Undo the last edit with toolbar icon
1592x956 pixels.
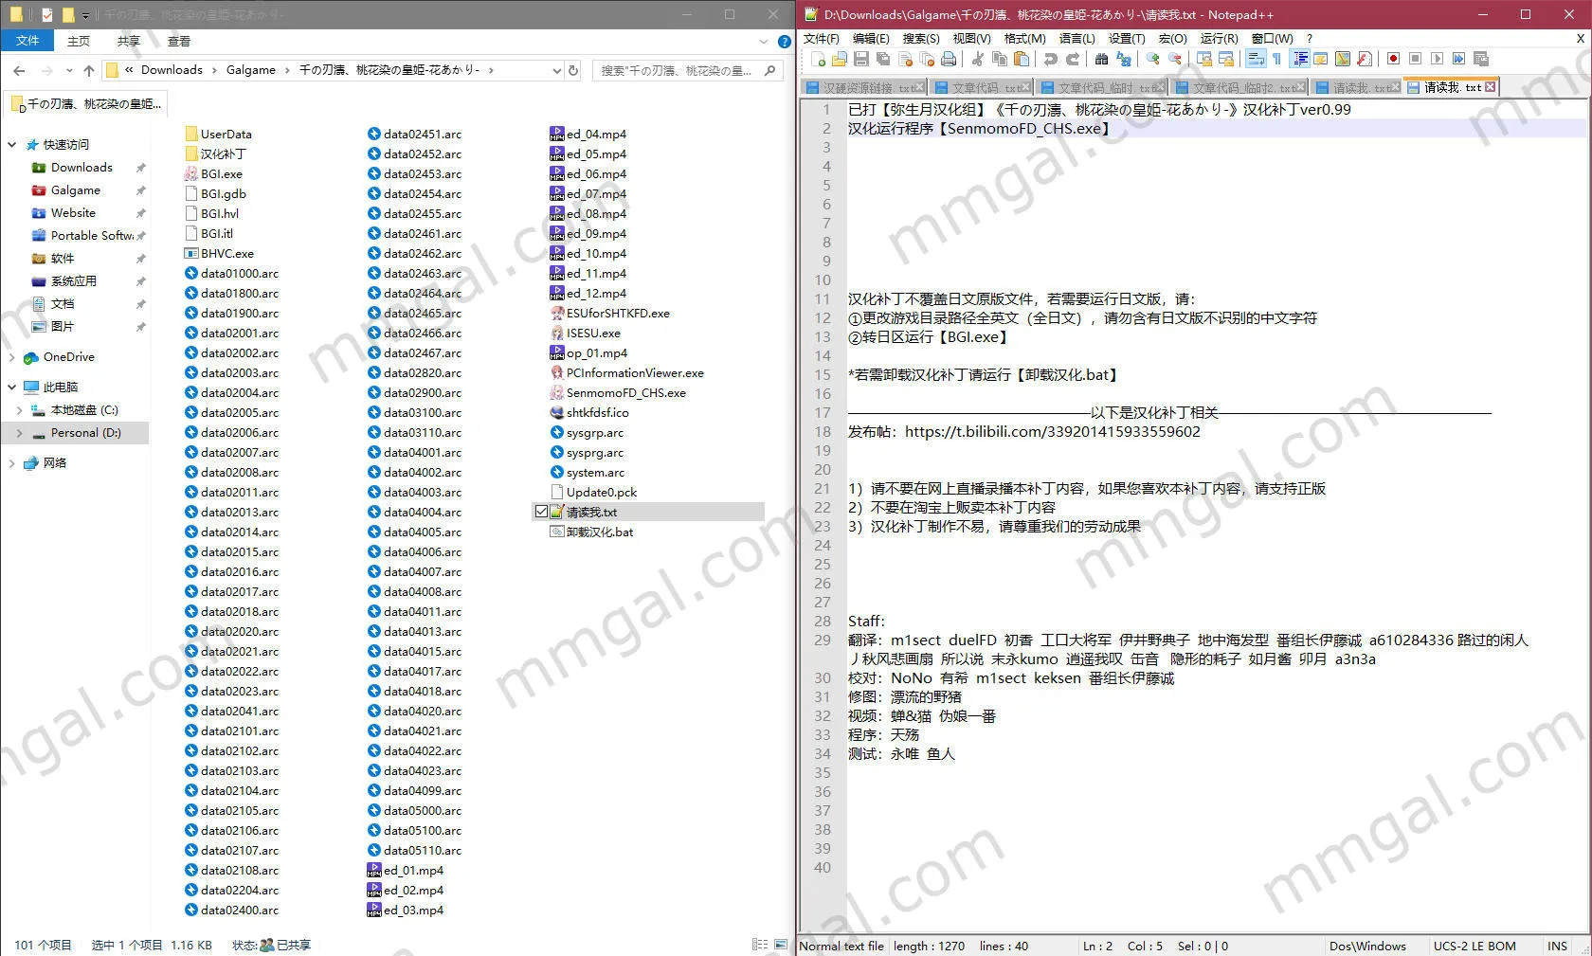click(1050, 58)
